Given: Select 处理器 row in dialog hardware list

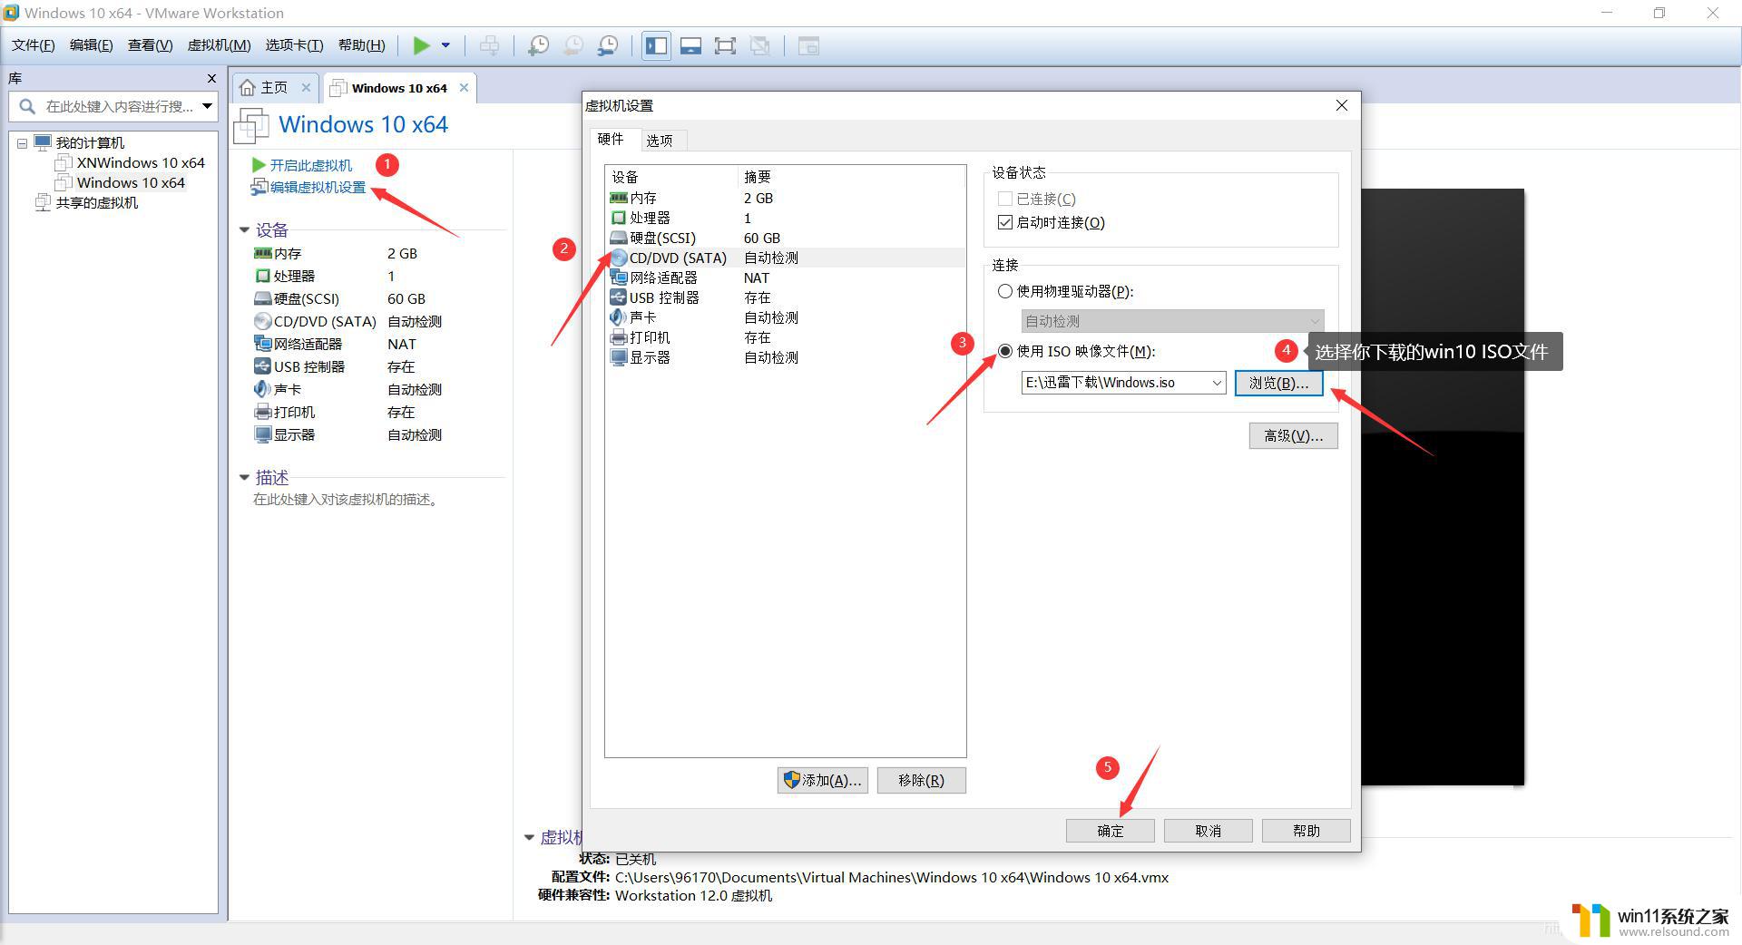Looking at the screenshot, I should pyautogui.click(x=785, y=218).
